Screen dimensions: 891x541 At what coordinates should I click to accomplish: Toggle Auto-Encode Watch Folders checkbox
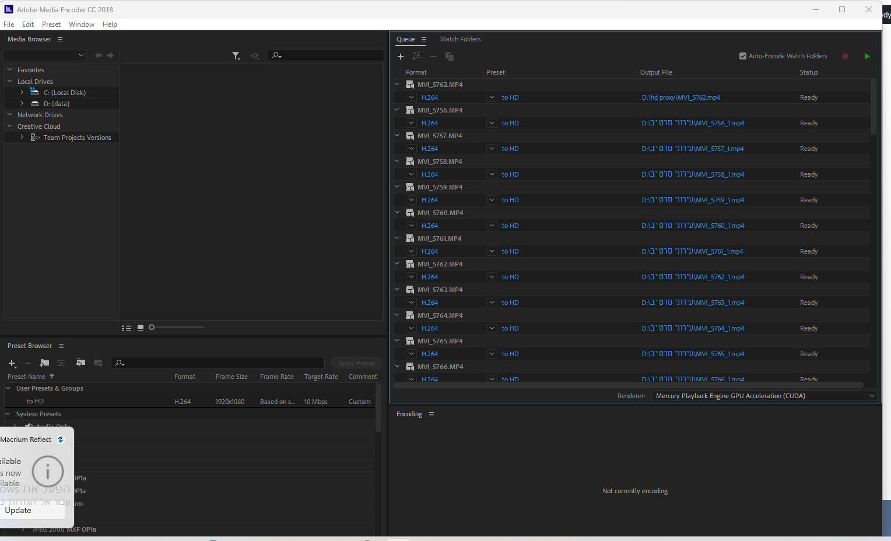(743, 57)
